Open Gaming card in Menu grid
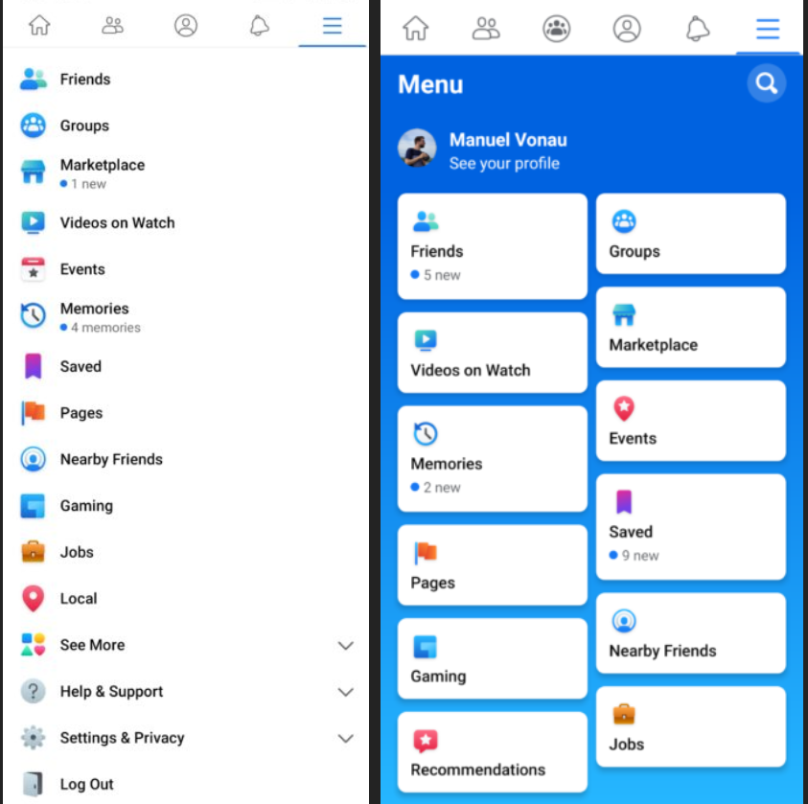 (492, 658)
